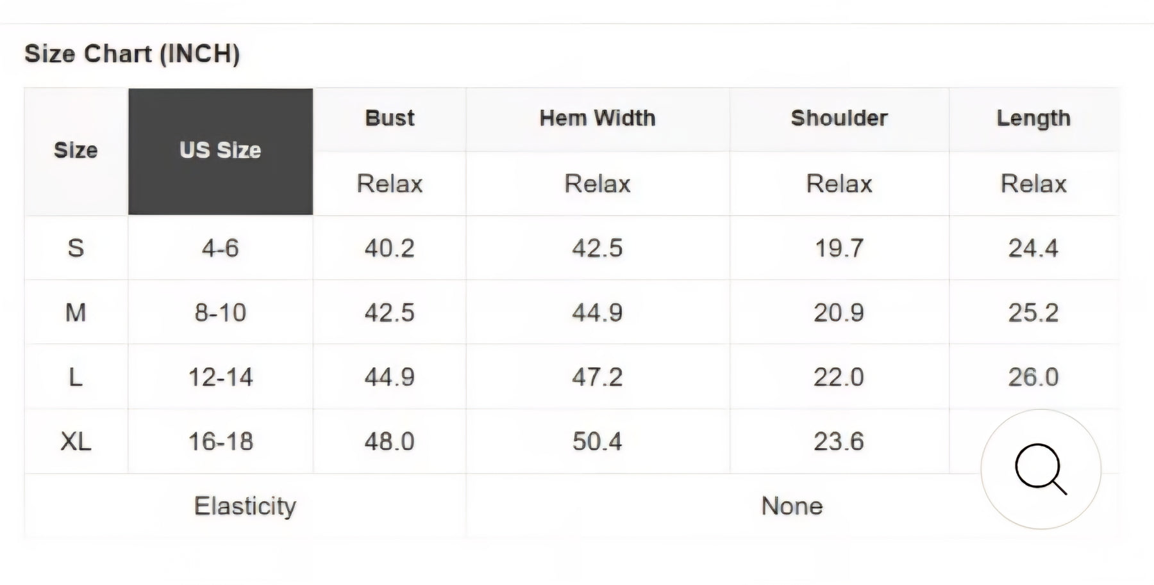
Task: Click the Length column header
Action: (x=1033, y=118)
